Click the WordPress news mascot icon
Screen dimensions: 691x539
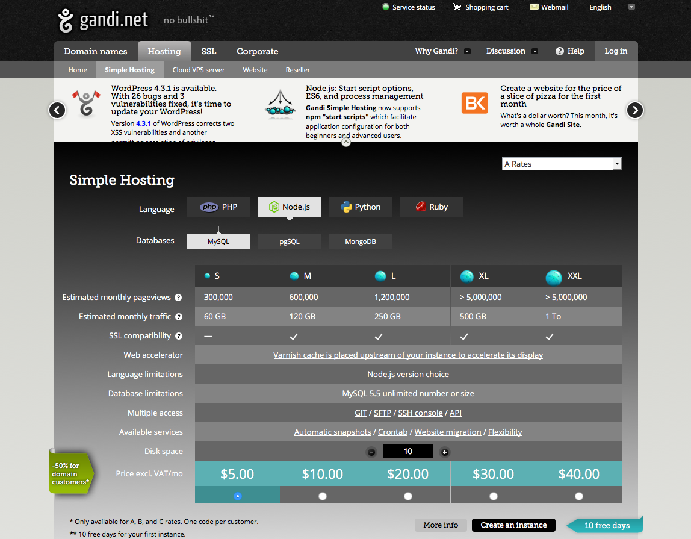[x=87, y=103]
